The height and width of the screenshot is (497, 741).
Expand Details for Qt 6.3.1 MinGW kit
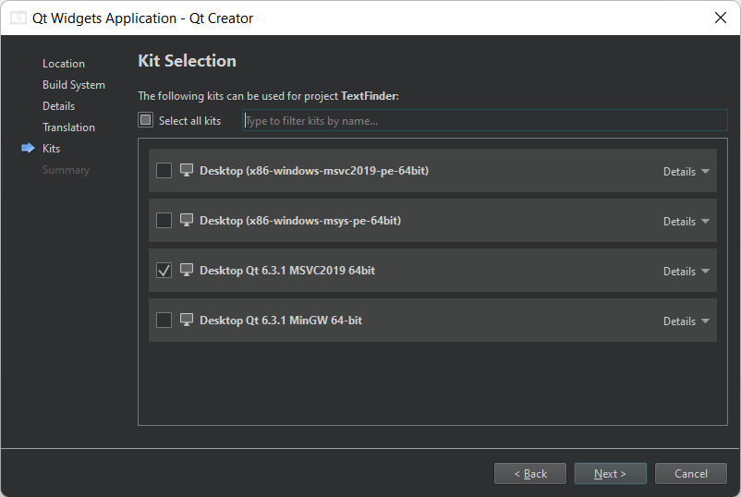[x=686, y=321]
